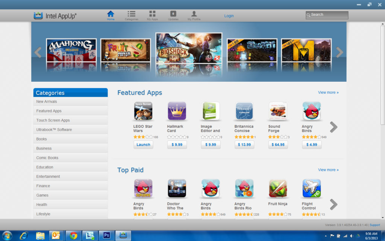
Task: Open the Britannica Concise app icon
Action: click(244, 111)
